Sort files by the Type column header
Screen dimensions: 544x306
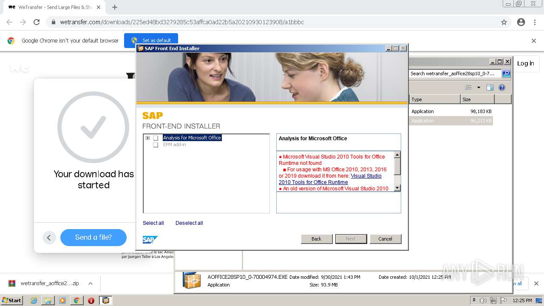pos(435,99)
